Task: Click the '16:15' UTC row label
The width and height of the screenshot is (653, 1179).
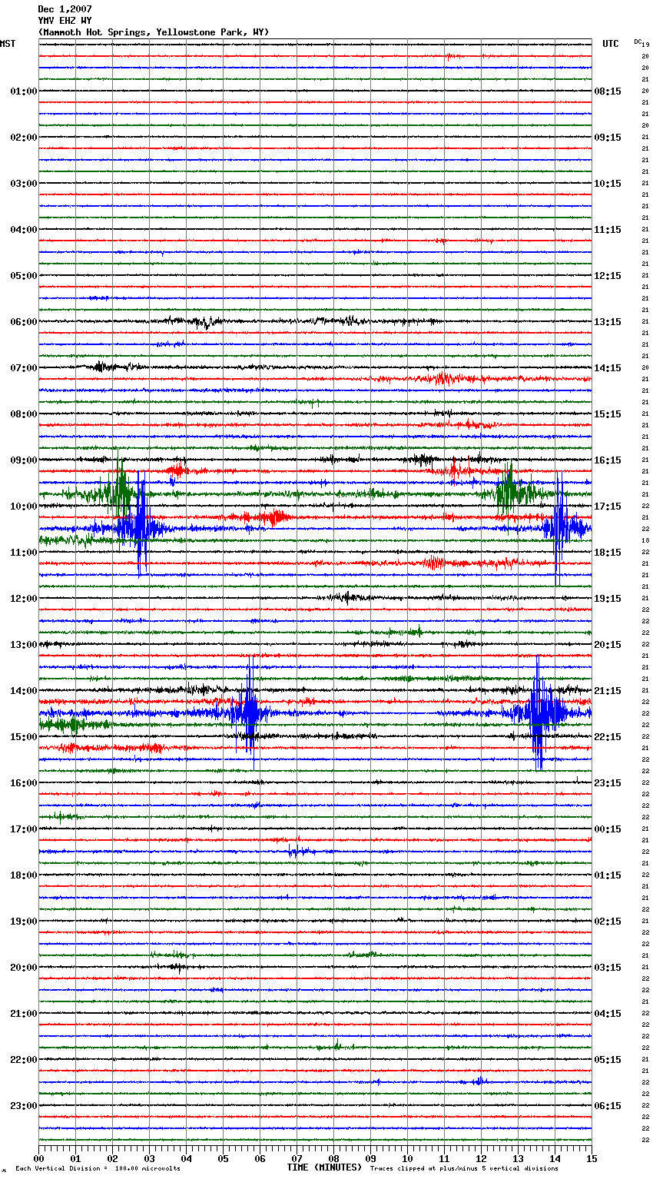Action: tap(608, 460)
